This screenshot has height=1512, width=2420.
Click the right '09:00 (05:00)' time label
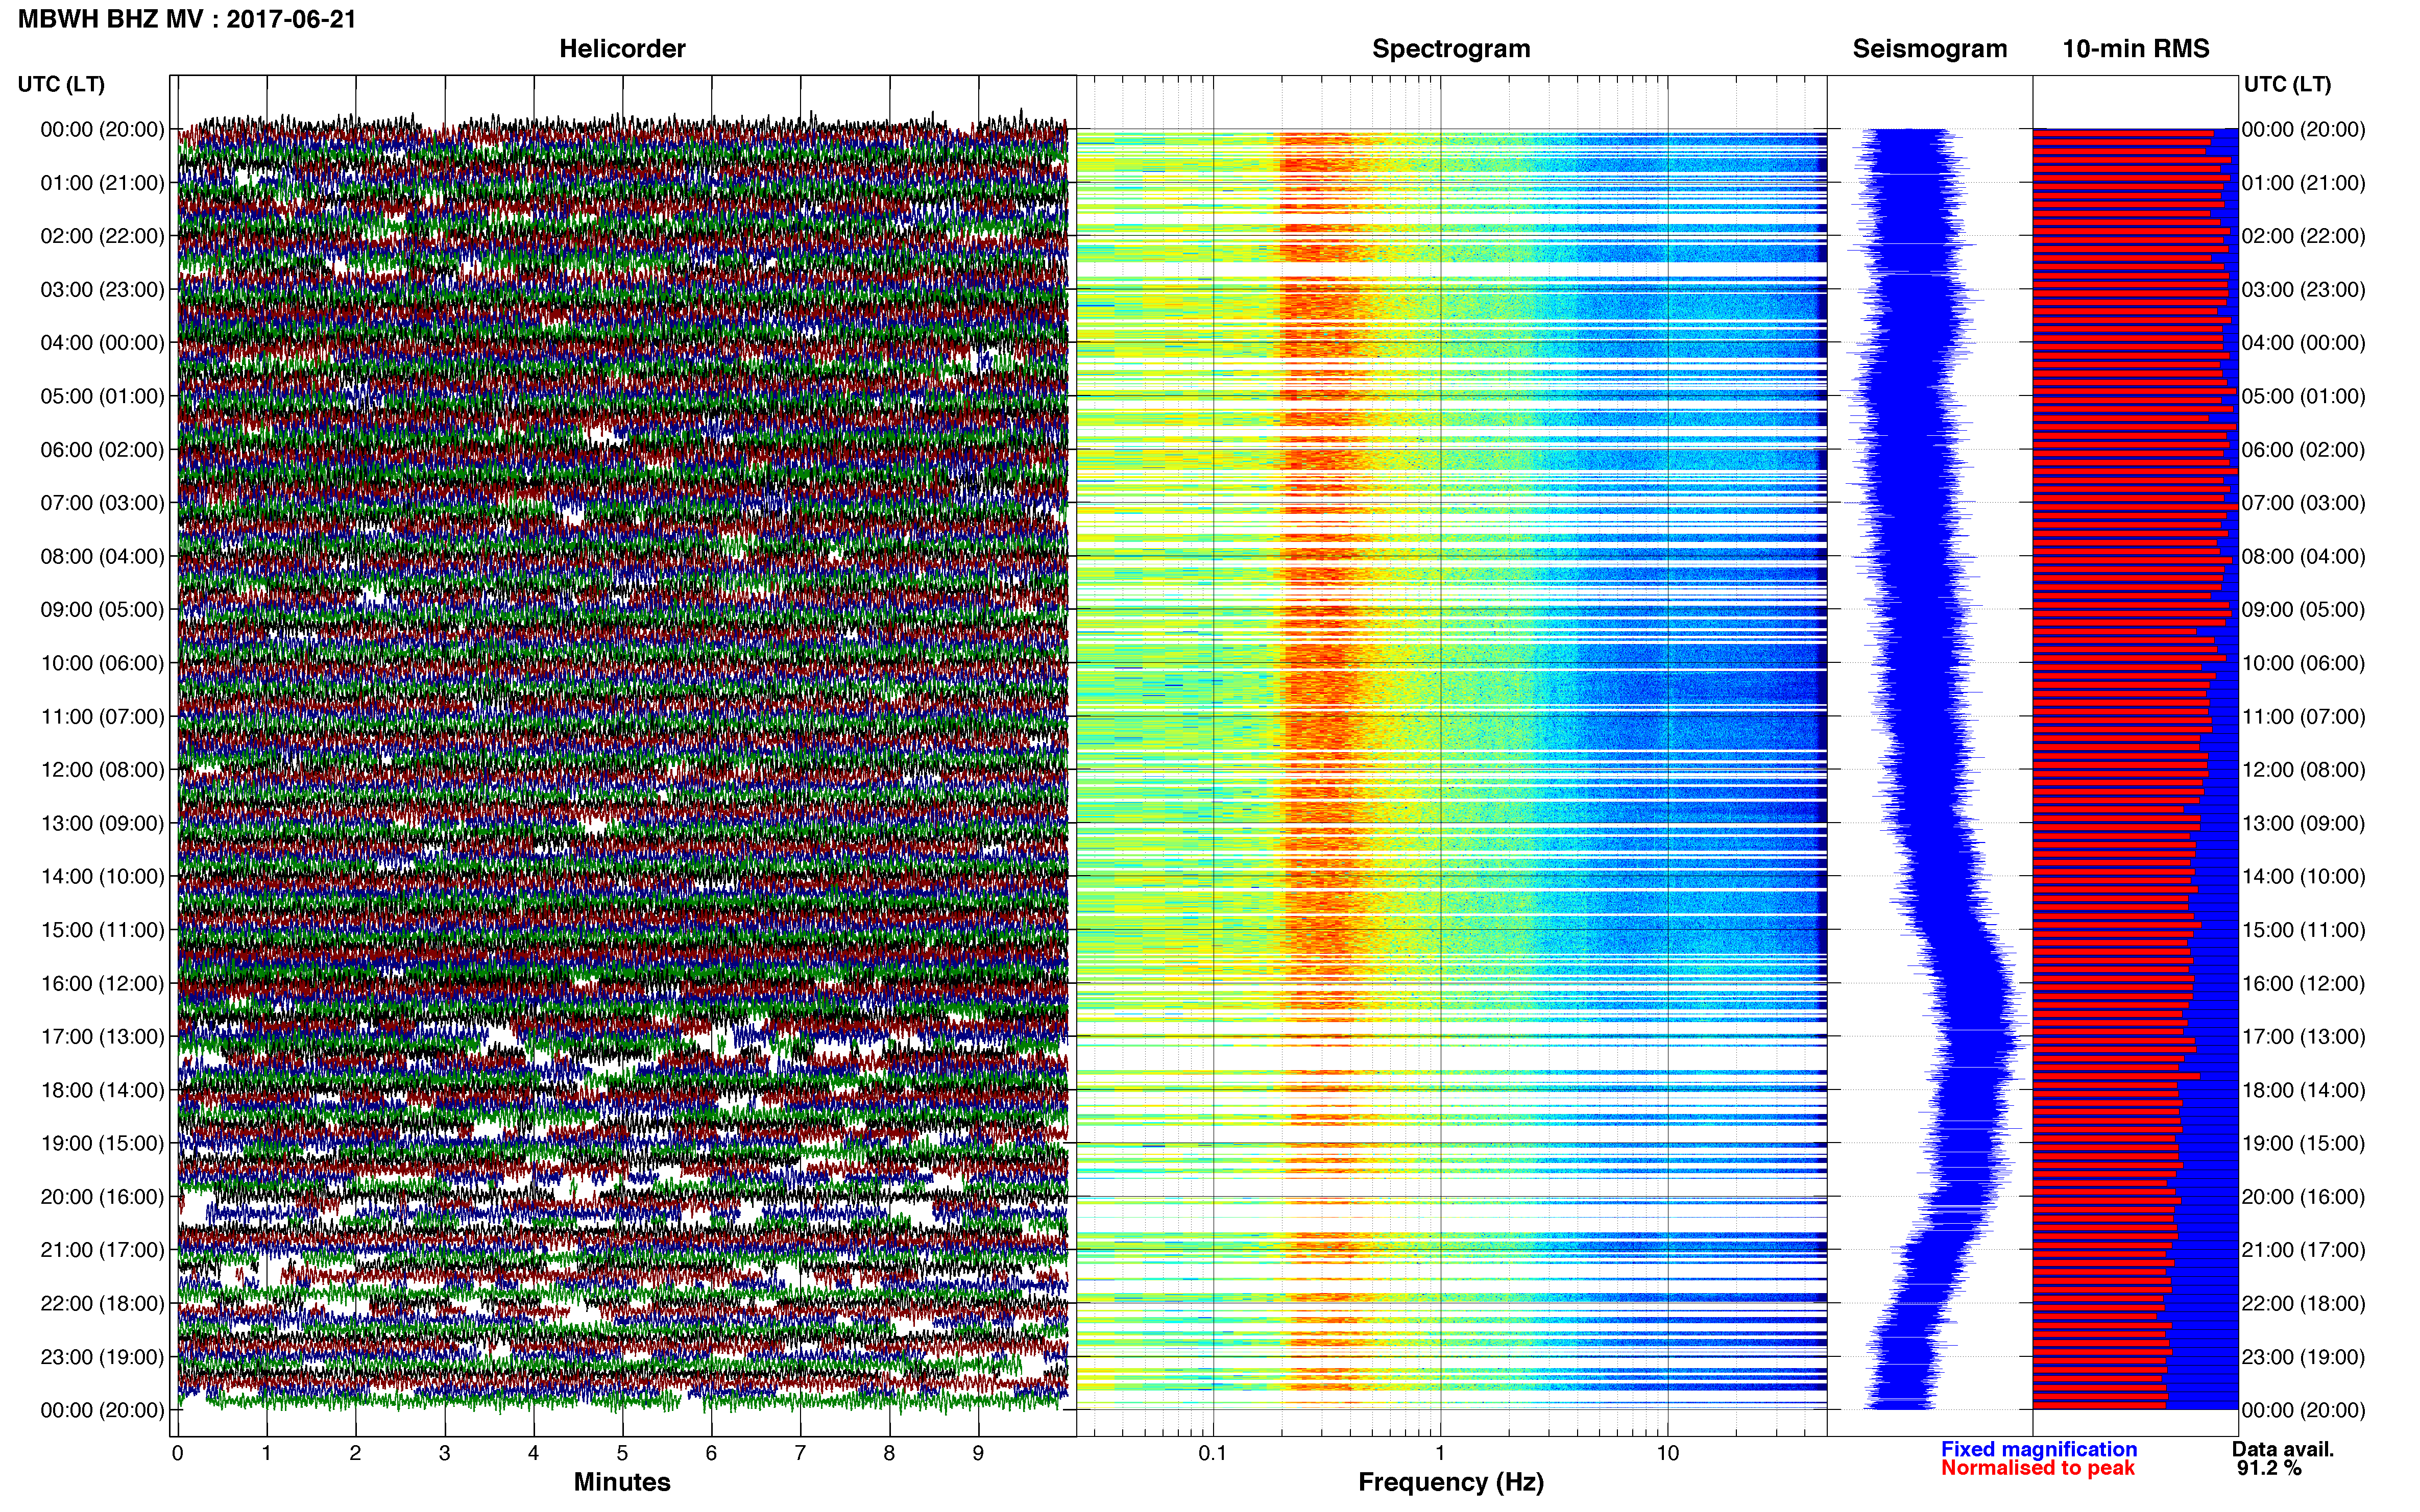tap(2304, 610)
